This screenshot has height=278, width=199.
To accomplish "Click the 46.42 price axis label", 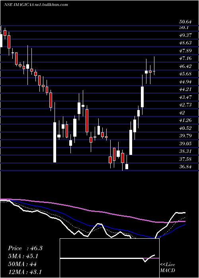I will point(185,66).
